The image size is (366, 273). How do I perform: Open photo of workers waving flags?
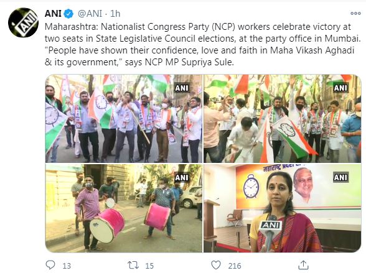[124, 119]
